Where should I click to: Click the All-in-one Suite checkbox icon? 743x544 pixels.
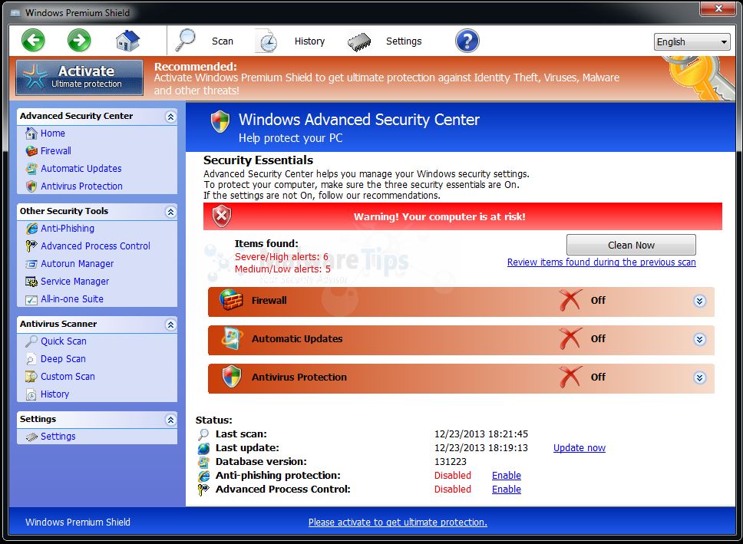click(x=31, y=299)
